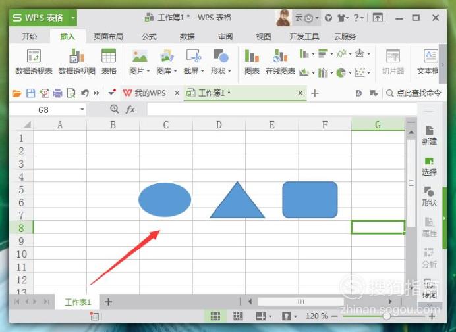Open the 开发工具 ribbon tab

point(304,37)
